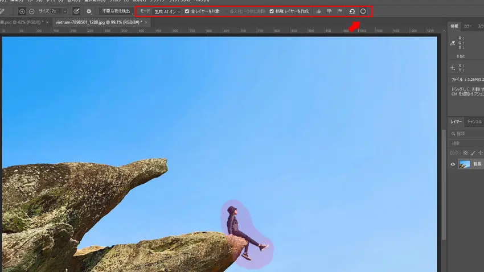Image resolution: width=484 pixels, height=272 pixels.
Task: Toggle the 新規レイヤーを作成 checkbox
Action: click(272, 11)
